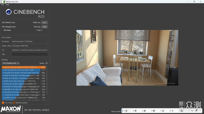The height and width of the screenshot is (114, 204).
Task: Select ranking row 4 at 2.81 GHz
Action: click(24, 75)
